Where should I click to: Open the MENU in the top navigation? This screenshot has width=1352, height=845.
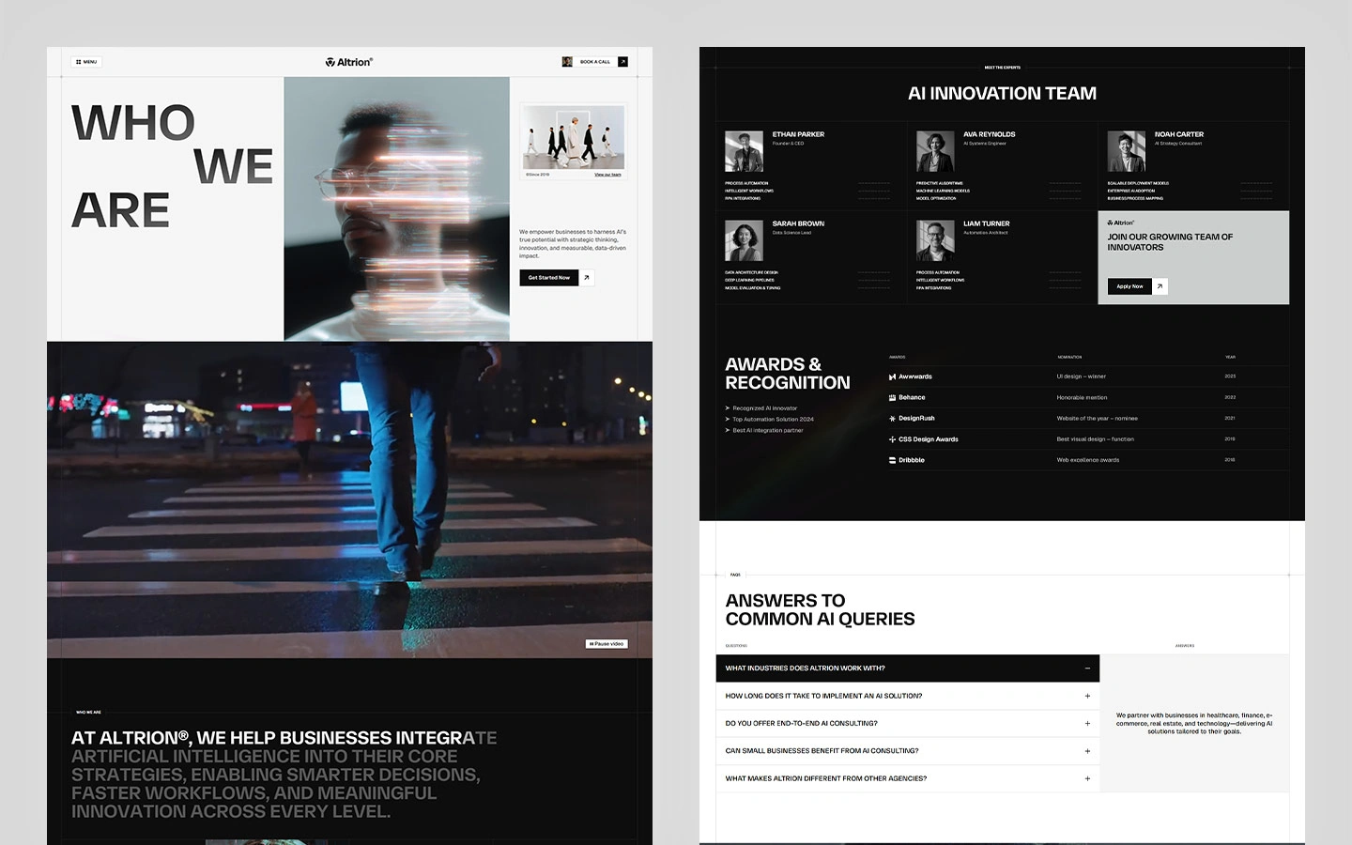86,61
